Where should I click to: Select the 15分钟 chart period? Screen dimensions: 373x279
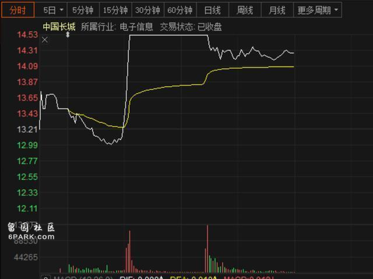(x=115, y=10)
